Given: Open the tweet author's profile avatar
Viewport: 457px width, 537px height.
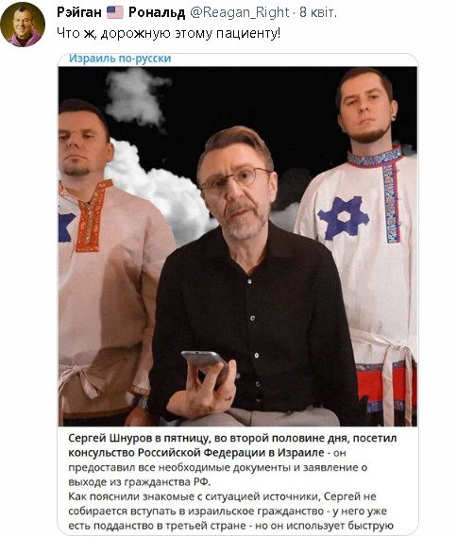Looking at the screenshot, I should [x=23, y=24].
